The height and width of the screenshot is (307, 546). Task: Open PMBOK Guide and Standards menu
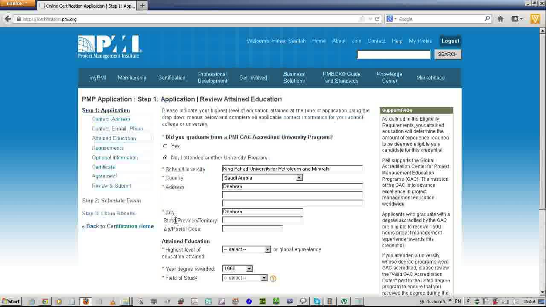point(342,78)
